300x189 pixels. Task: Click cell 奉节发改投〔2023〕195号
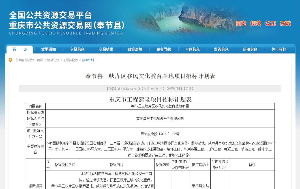pyautogui.click(x=160, y=134)
